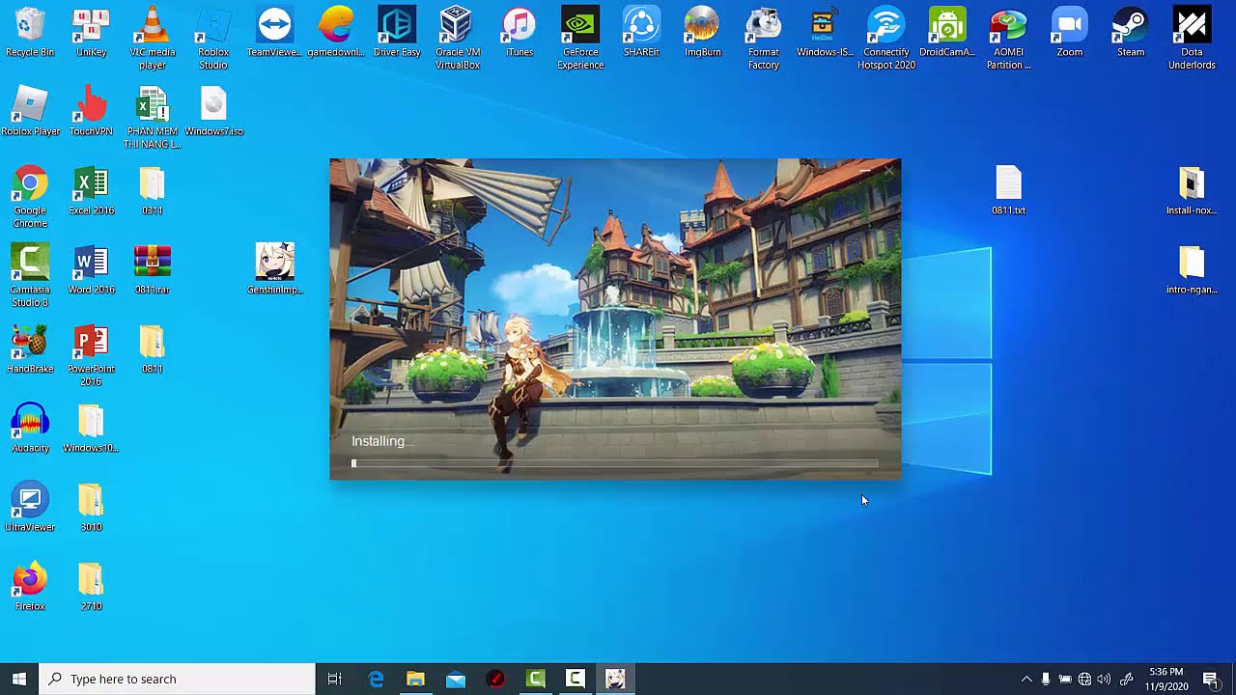Minimize the Genshin installer window
The image size is (1236, 695).
click(864, 171)
